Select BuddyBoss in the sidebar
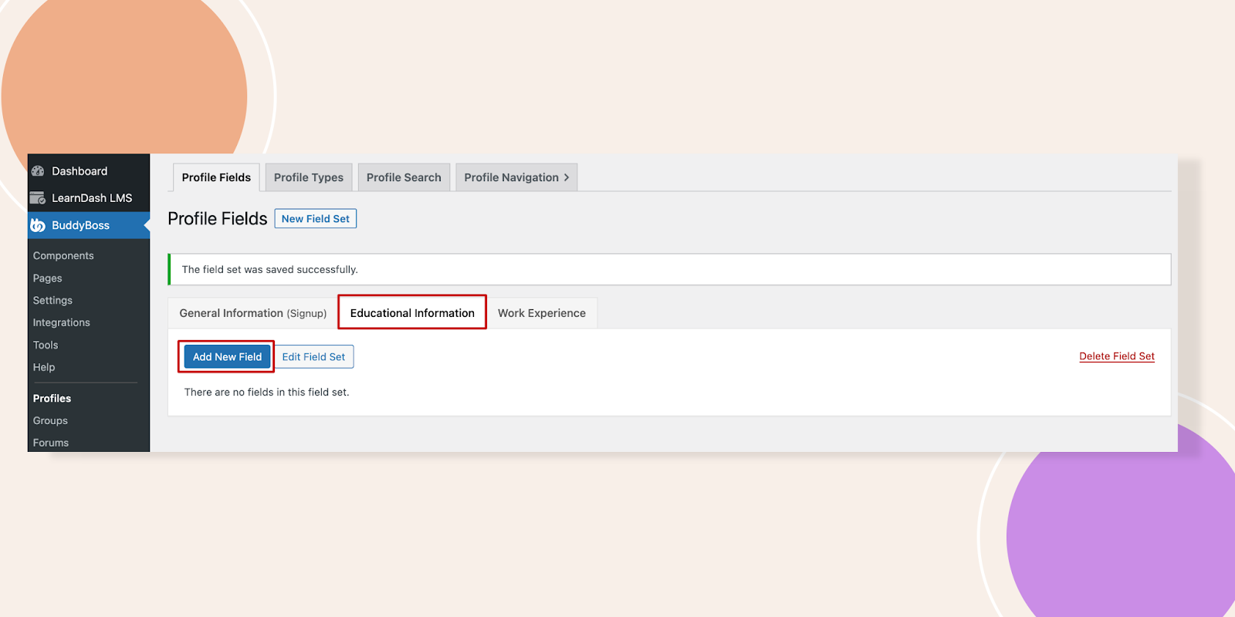 pyautogui.click(x=89, y=225)
